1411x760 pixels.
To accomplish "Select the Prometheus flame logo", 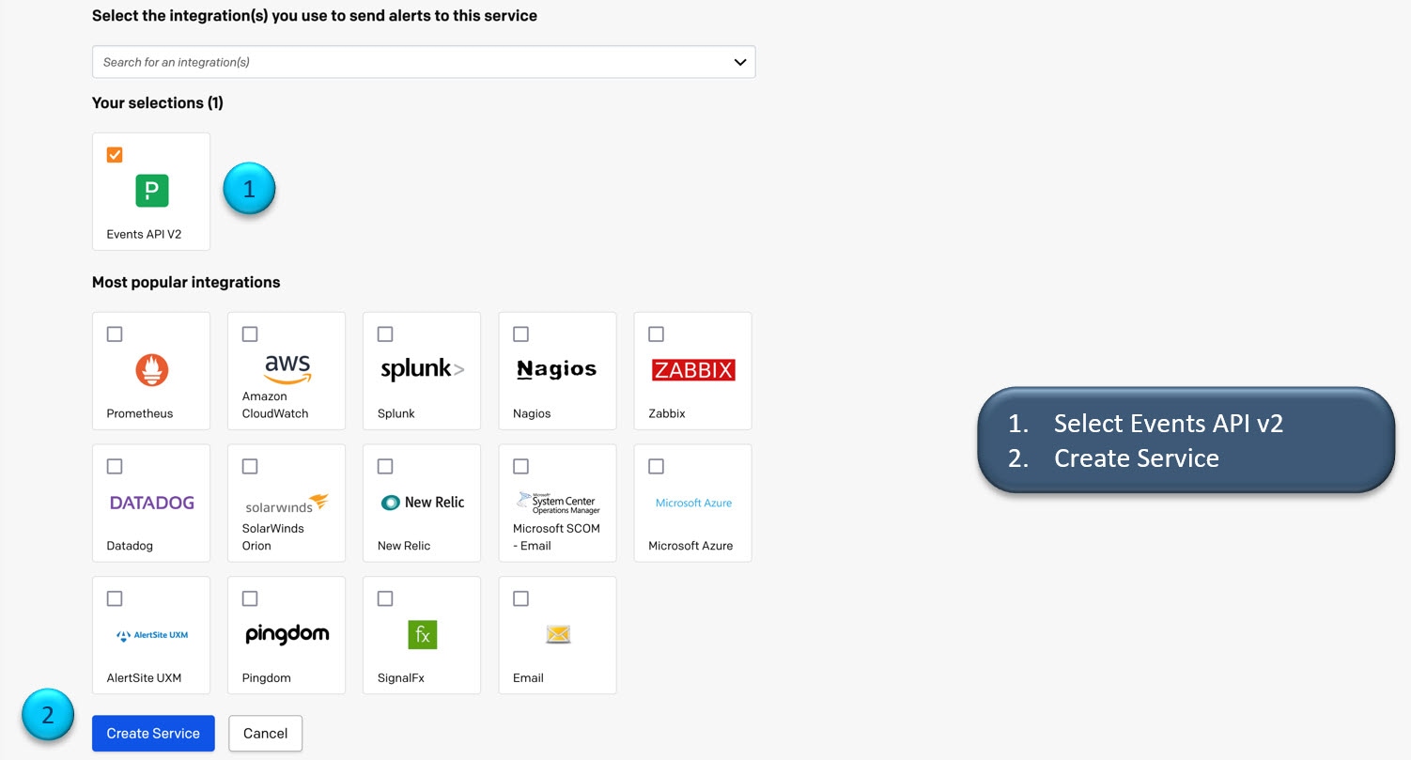I will [x=151, y=370].
